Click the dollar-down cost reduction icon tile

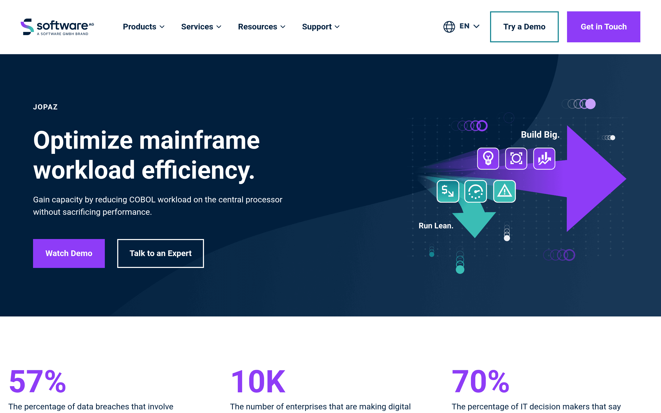[x=448, y=191]
